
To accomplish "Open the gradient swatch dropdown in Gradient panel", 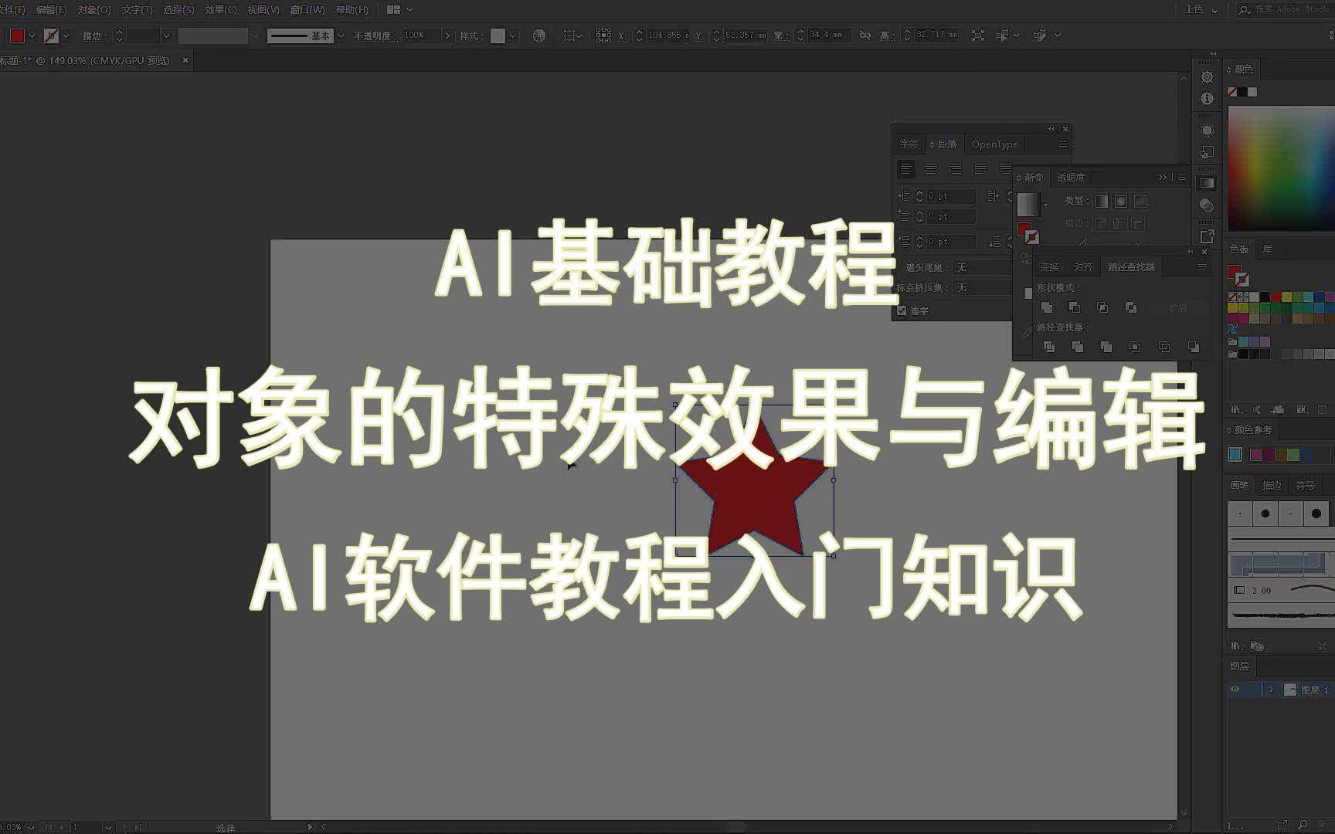I will click(1045, 205).
